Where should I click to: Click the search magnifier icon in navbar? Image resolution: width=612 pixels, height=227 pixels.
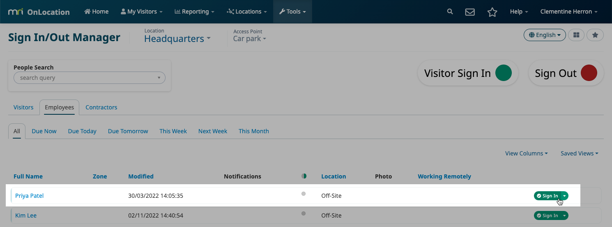450,12
